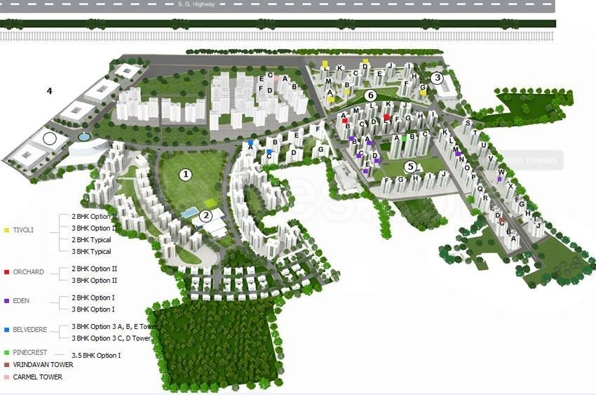
Task: Click the number 4 label near the offices
Action: tap(49, 91)
